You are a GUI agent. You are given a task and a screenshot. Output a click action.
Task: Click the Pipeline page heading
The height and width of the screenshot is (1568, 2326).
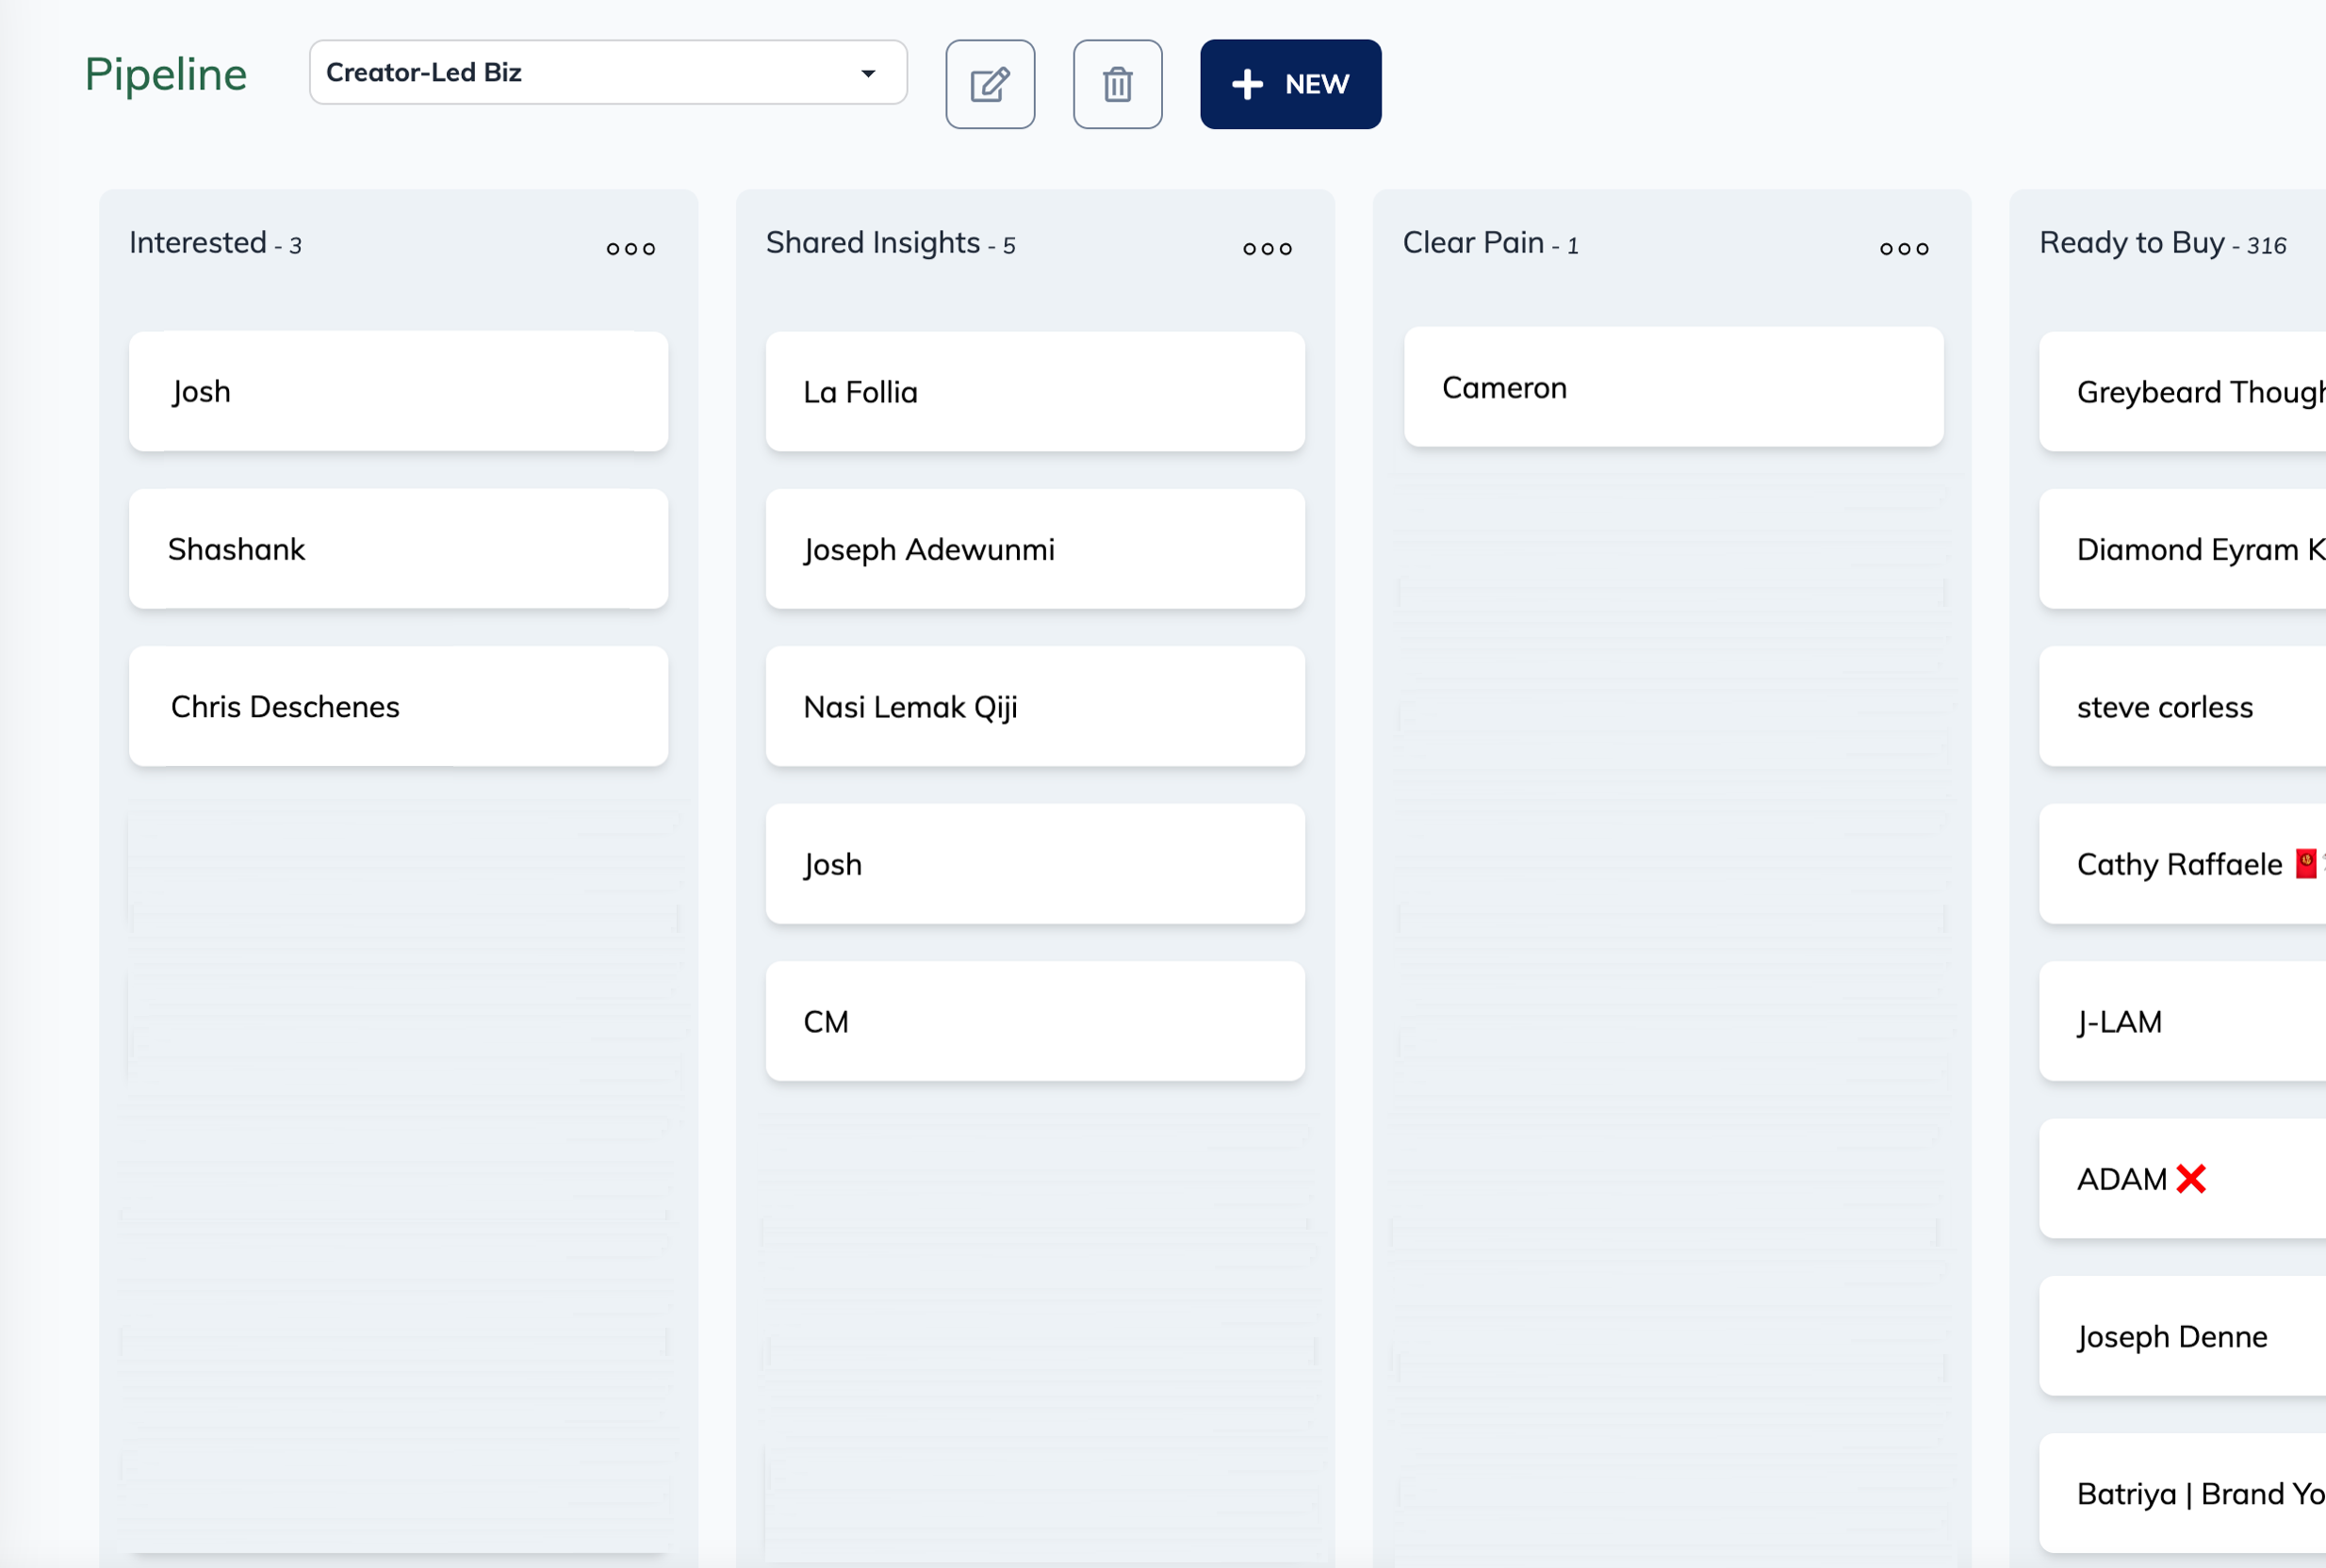click(166, 74)
